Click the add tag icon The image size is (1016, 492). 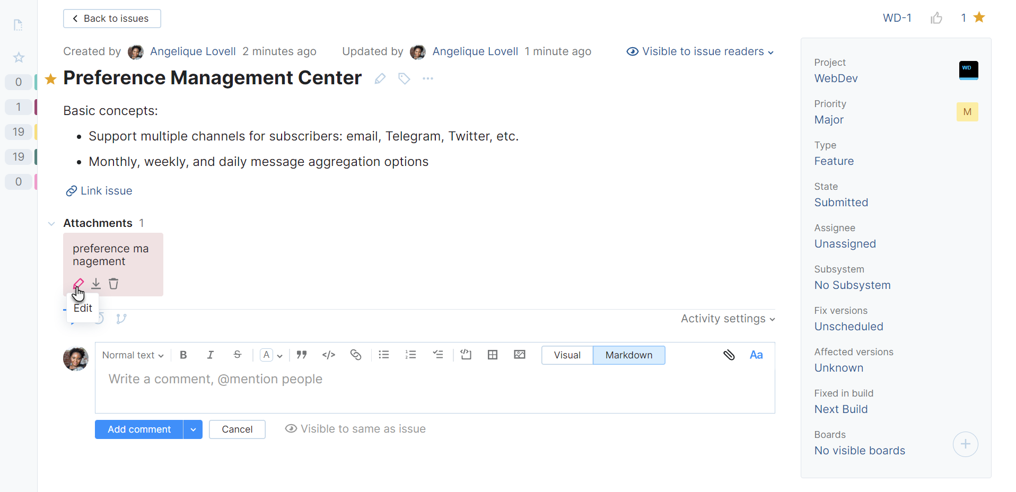click(x=404, y=79)
